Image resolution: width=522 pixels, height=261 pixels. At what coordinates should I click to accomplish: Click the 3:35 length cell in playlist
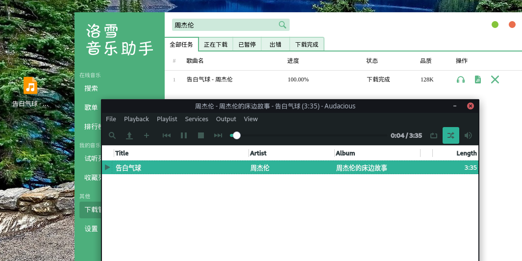point(471,168)
